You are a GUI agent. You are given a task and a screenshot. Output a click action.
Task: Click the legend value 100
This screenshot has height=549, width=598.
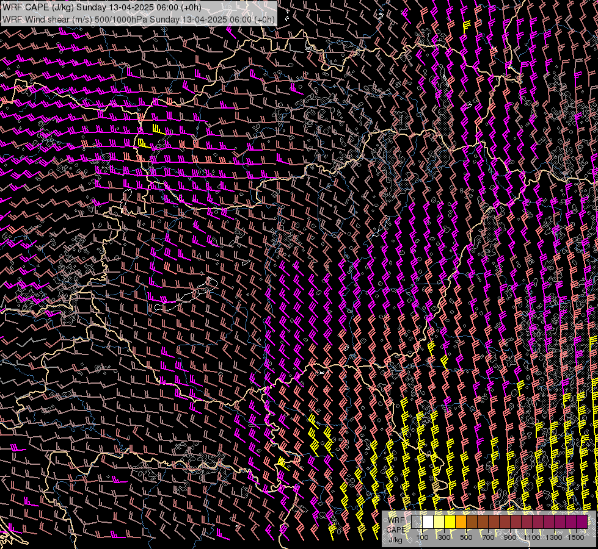coord(422,537)
